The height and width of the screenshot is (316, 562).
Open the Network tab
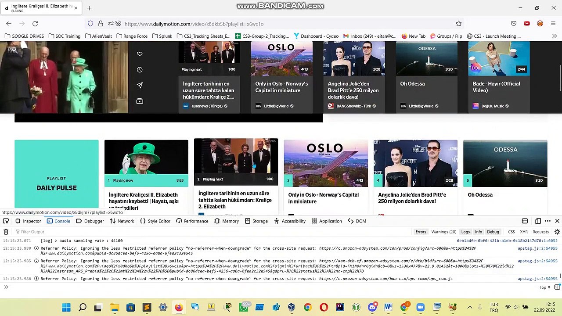[122, 221]
